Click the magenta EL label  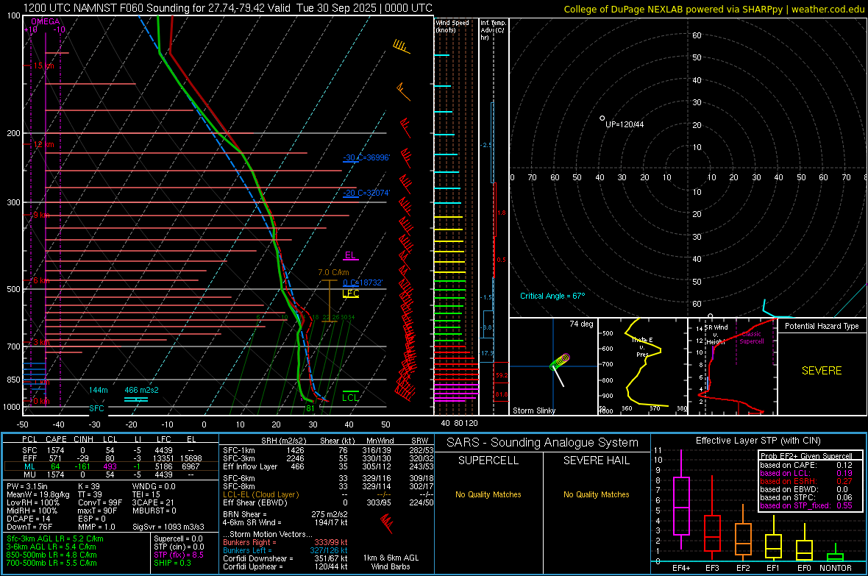click(x=350, y=255)
